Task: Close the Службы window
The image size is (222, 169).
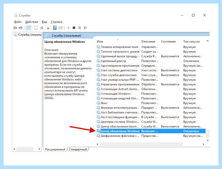Action: [204, 15]
